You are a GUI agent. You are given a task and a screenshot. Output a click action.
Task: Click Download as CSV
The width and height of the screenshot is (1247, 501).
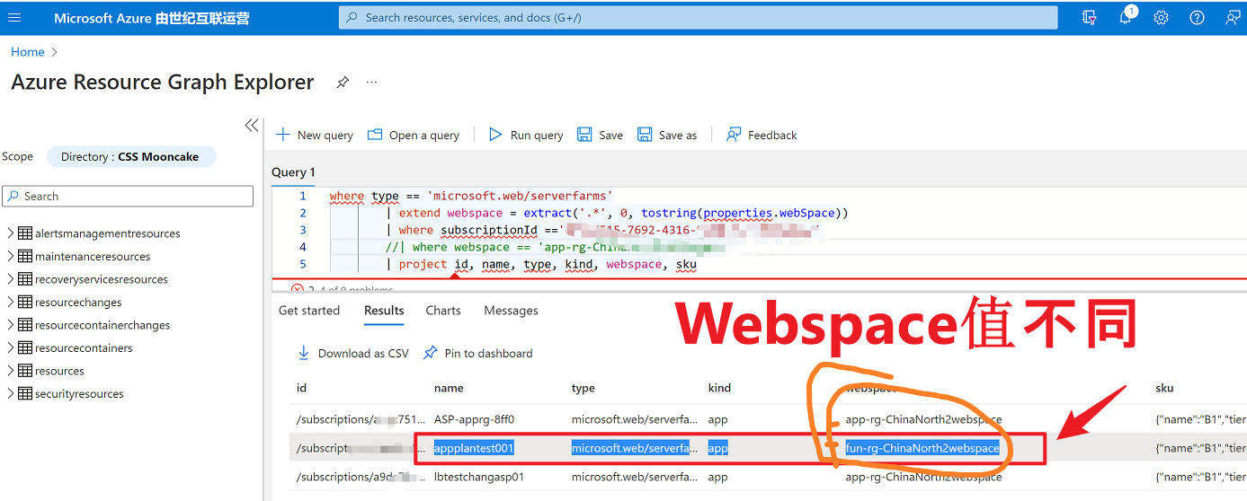coord(353,354)
